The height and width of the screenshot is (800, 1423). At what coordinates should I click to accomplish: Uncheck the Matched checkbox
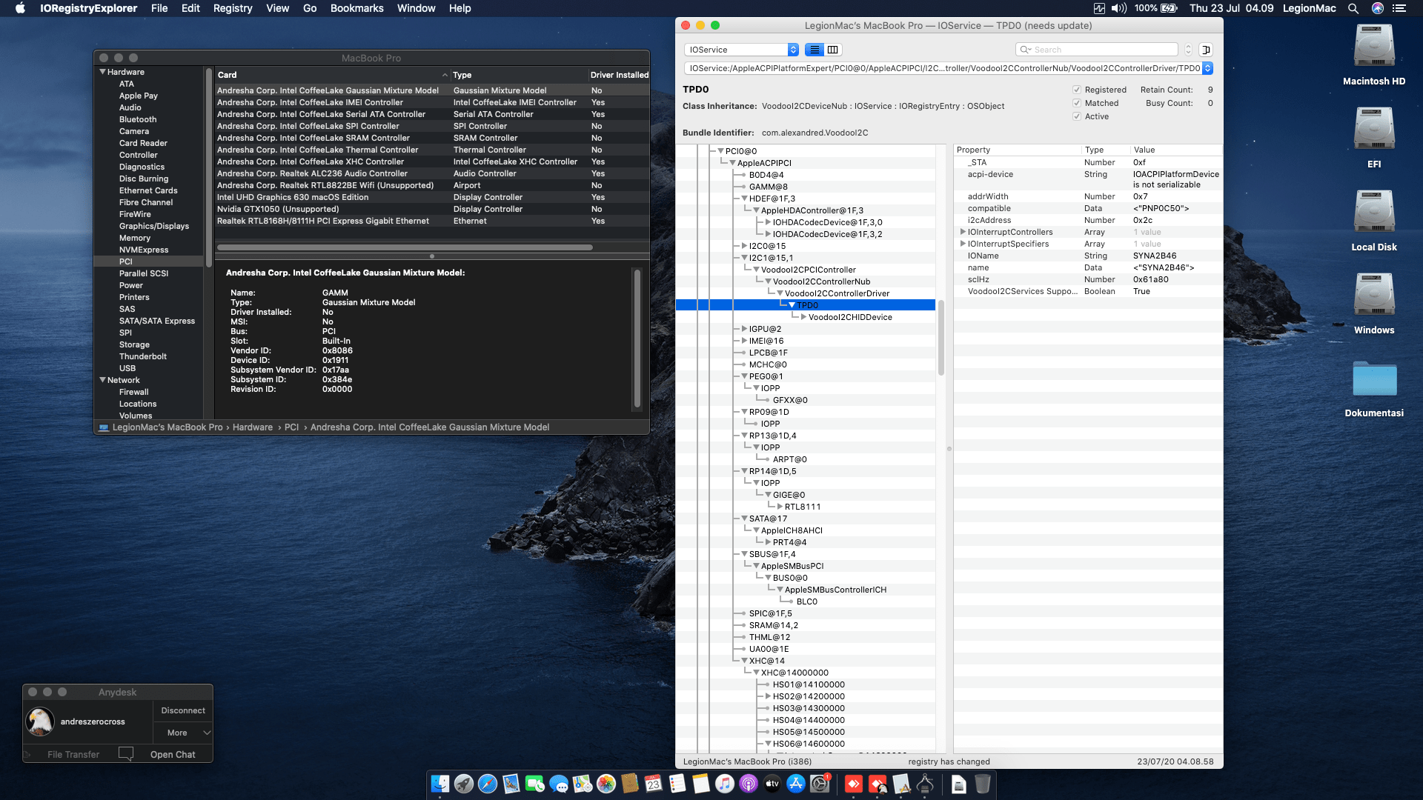point(1077,103)
